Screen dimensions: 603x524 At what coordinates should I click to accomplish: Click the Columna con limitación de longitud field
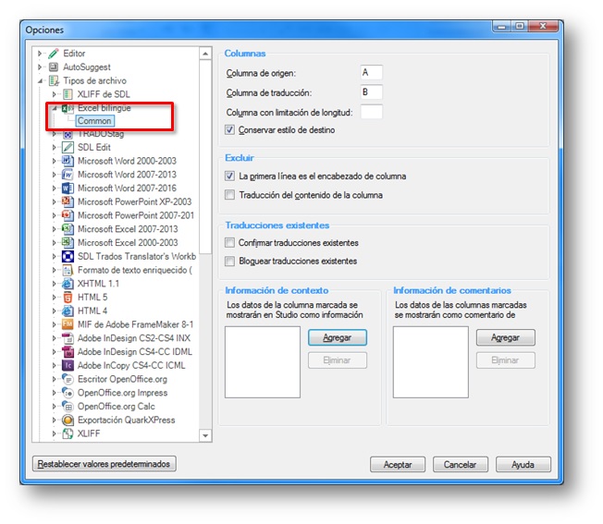[372, 112]
